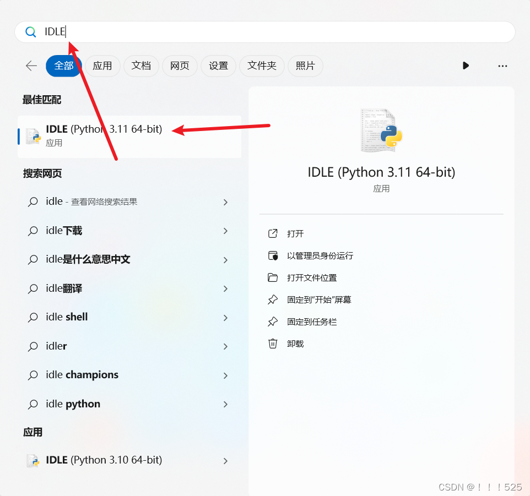Click the open-external icon next to 打开
This screenshot has height=496, width=530.
point(273,233)
